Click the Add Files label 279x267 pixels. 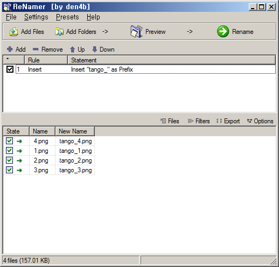click(x=32, y=32)
